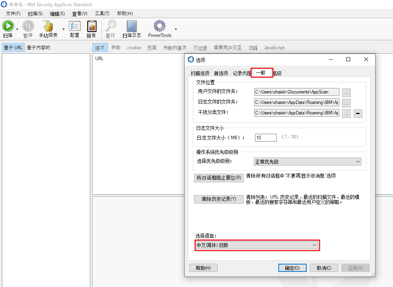The width and height of the screenshot is (393, 287).
Task: Open PowerTools gear icon
Action: point(160,26)
